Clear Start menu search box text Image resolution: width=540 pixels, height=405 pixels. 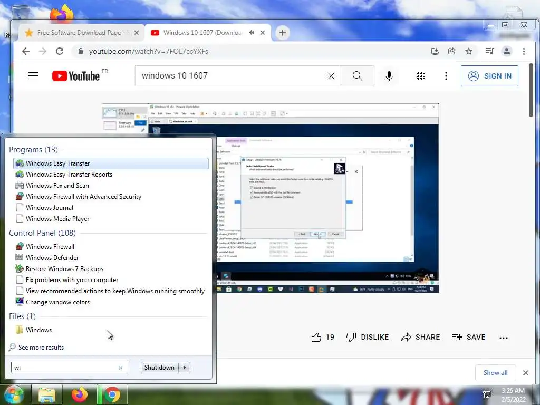[121, 368]
